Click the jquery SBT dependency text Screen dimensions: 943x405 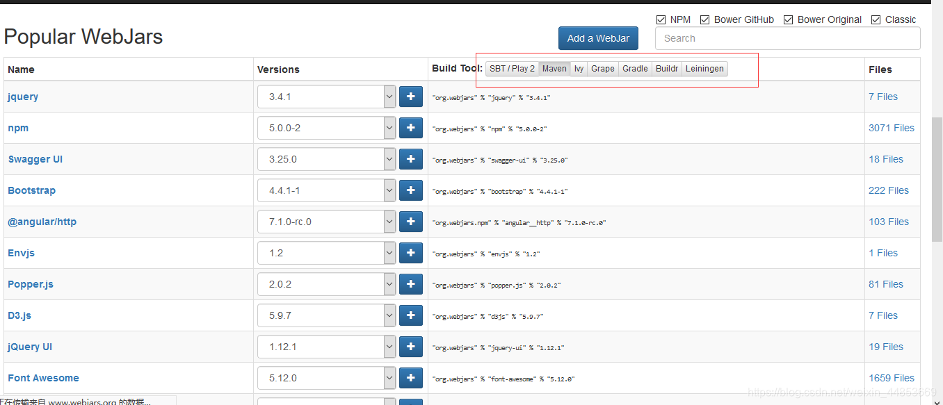491,98
